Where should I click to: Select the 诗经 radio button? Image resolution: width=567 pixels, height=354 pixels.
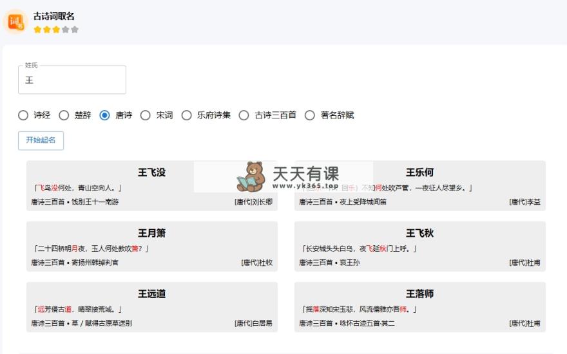pyautogui.click(x=23, y=115)
